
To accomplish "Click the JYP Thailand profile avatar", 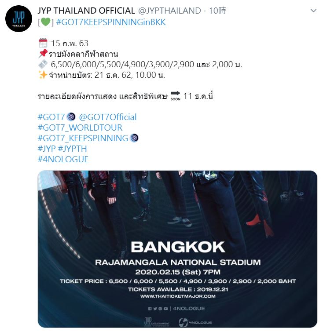I will point(18,18).
